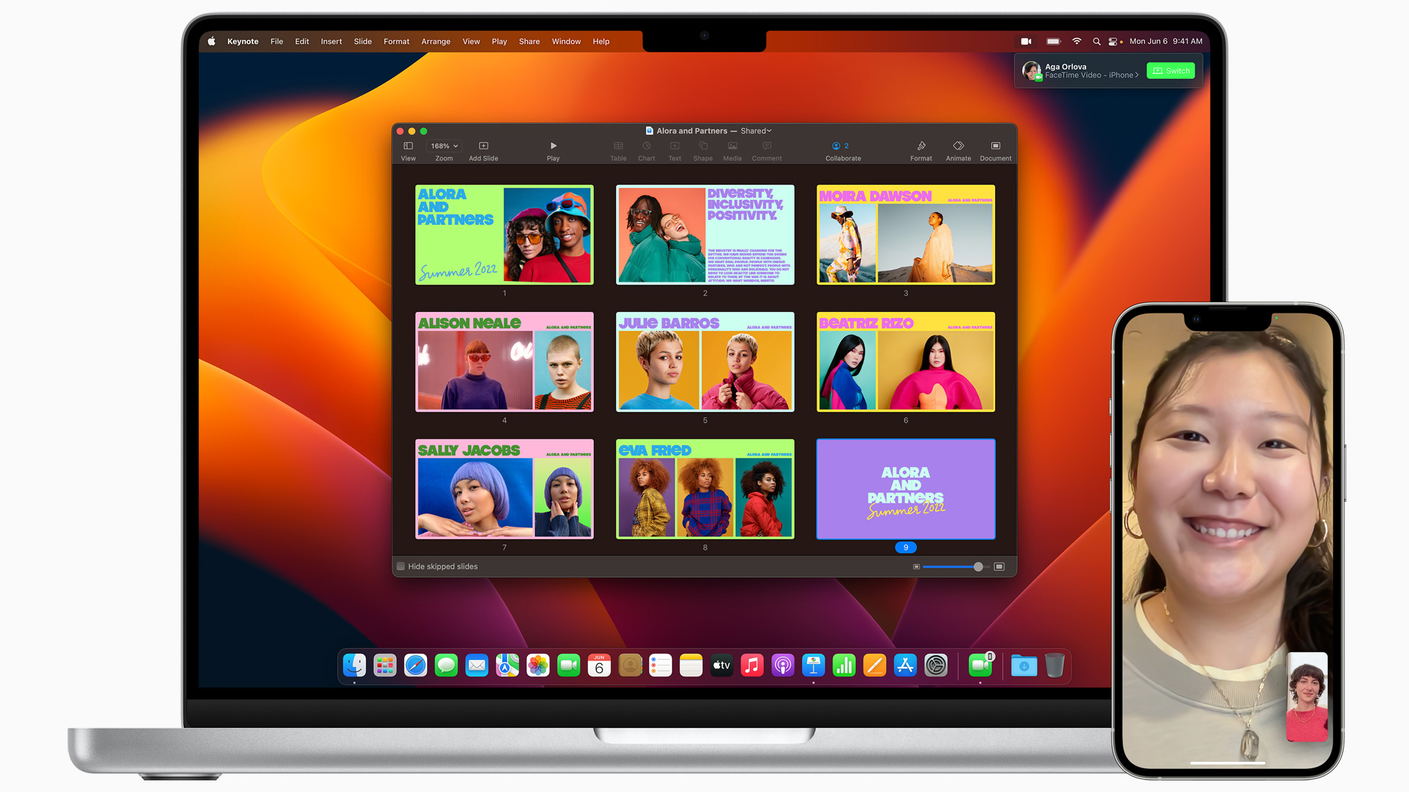Click the Document icon in toolbar
Viewport: 1409px width, 792px height.
pyautogui.click(x=993, y=149)
